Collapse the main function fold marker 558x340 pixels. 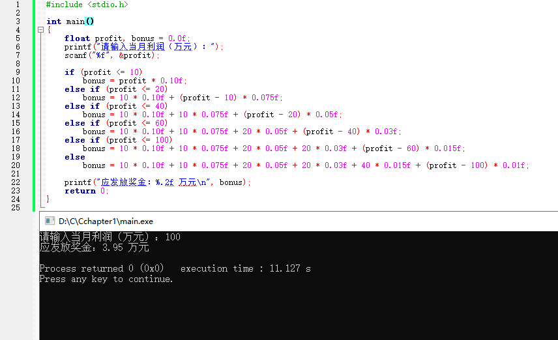pos(40,30)
